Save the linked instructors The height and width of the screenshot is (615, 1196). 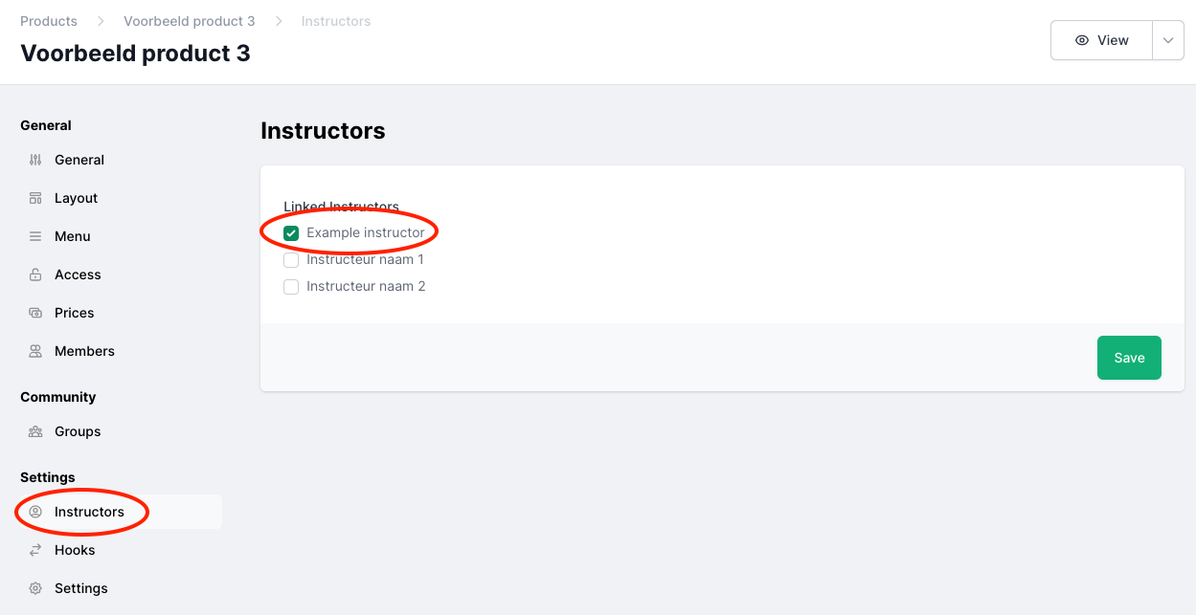pyautogui.click(x=1129, y=358)
